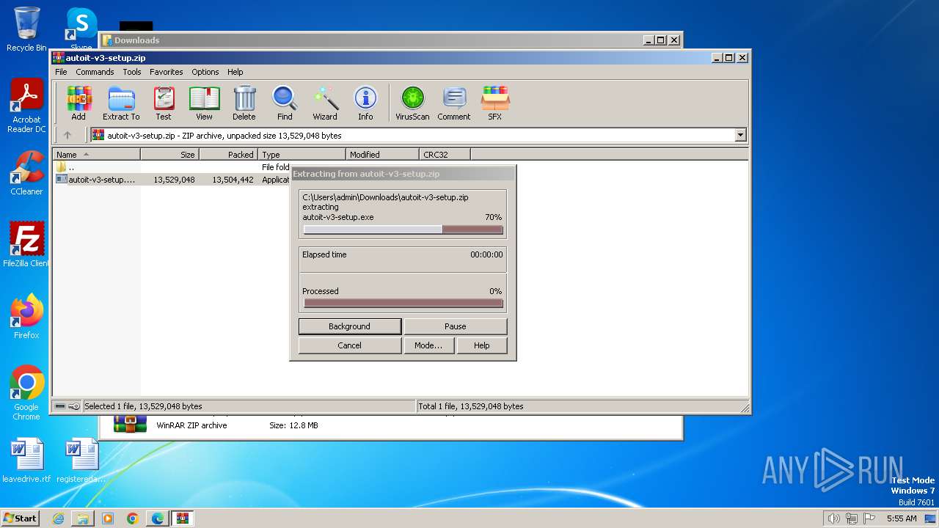Launch Firefox desktop shortcut
Viewport: 939px width, 528px height.
click(x=26, y=317)
